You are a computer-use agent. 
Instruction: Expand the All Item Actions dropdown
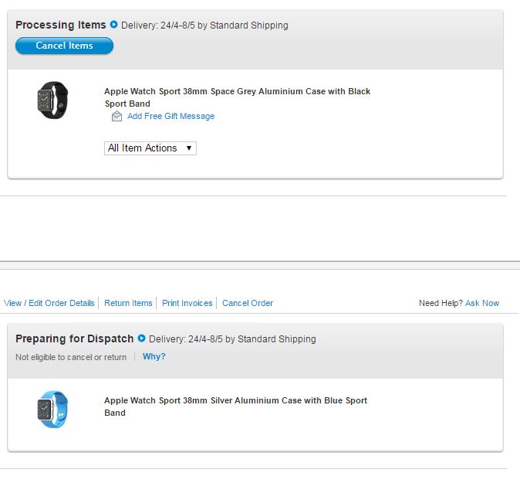150,148
